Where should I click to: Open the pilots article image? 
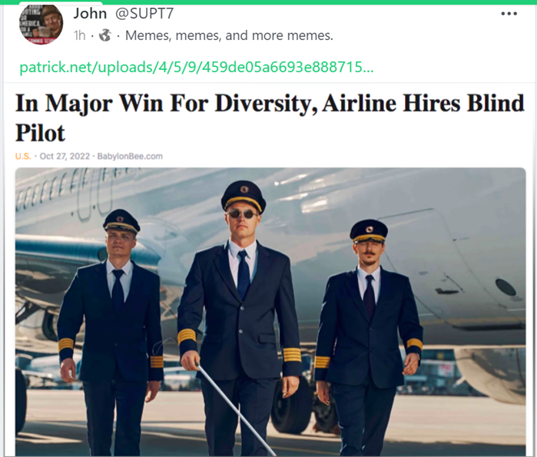point(270,312)
